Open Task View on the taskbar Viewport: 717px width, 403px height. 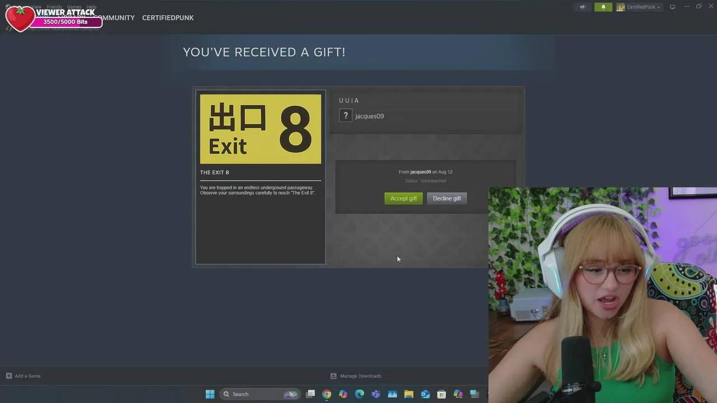(x=310, y=394)
